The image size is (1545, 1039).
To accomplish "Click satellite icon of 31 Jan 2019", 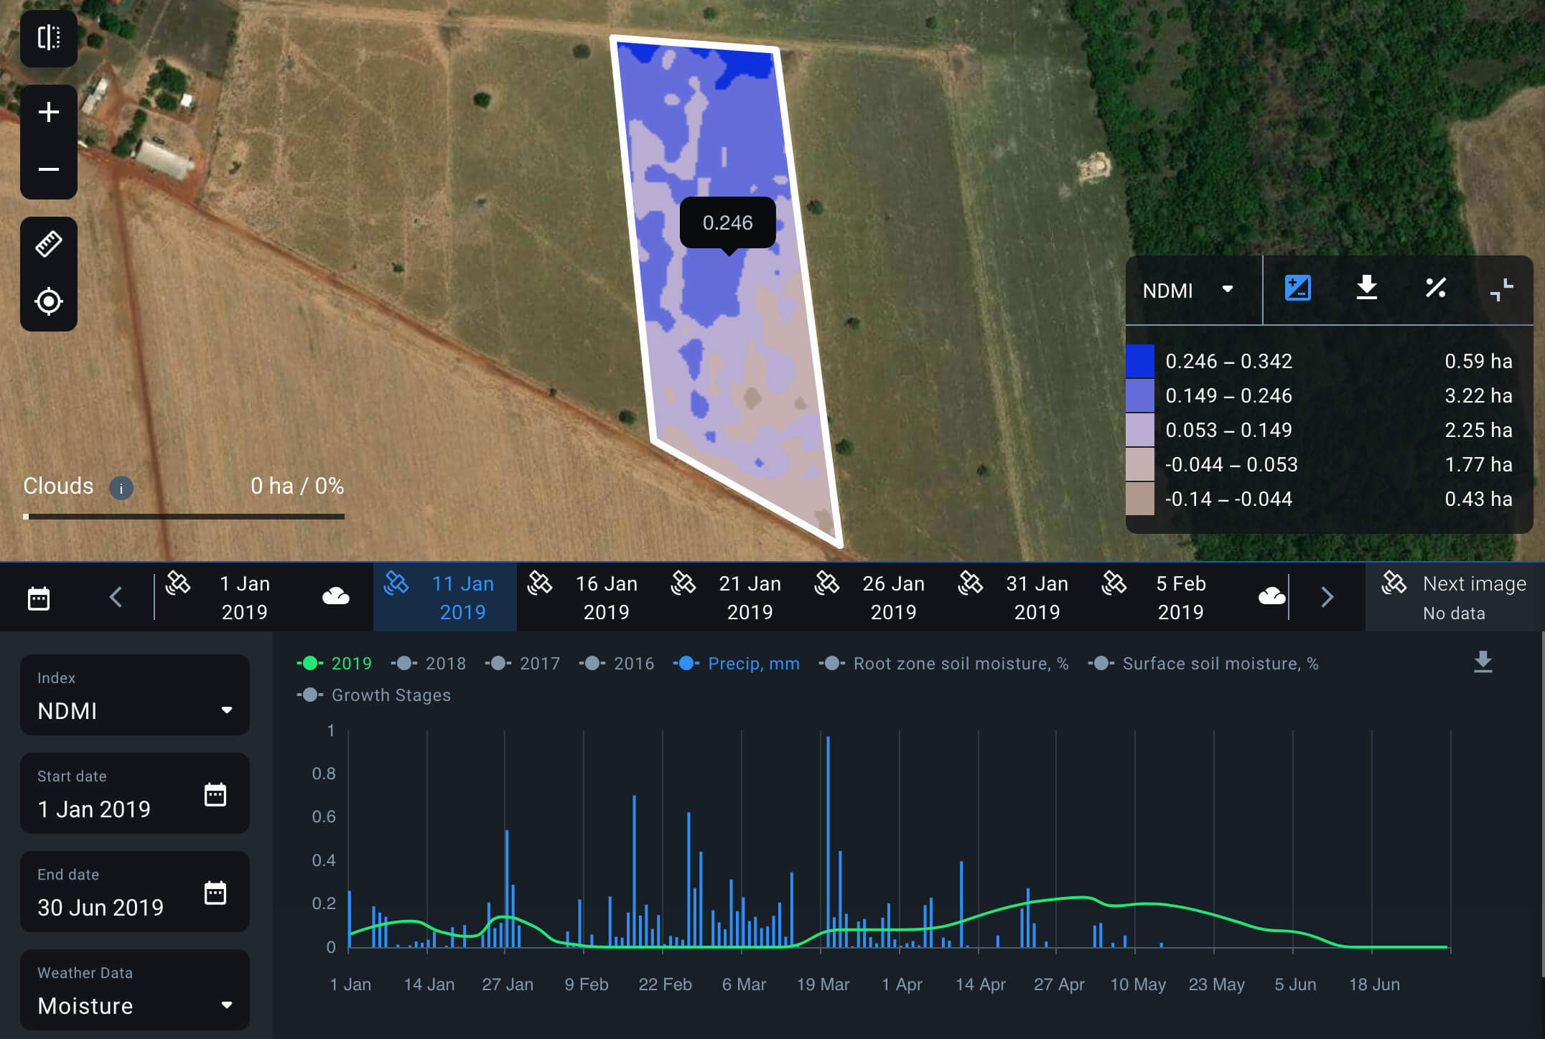I will click(x=970, y=583).
